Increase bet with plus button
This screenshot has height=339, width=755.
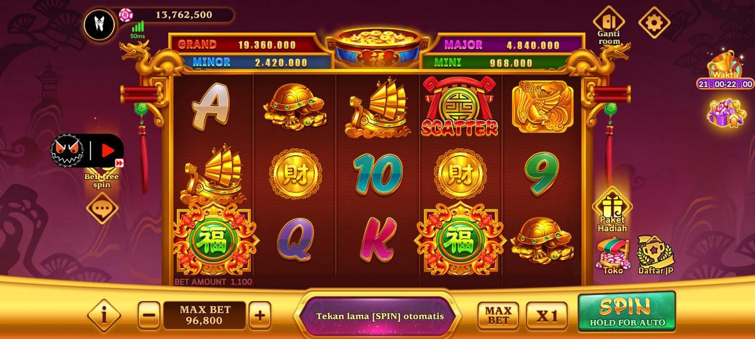point(259,315)
